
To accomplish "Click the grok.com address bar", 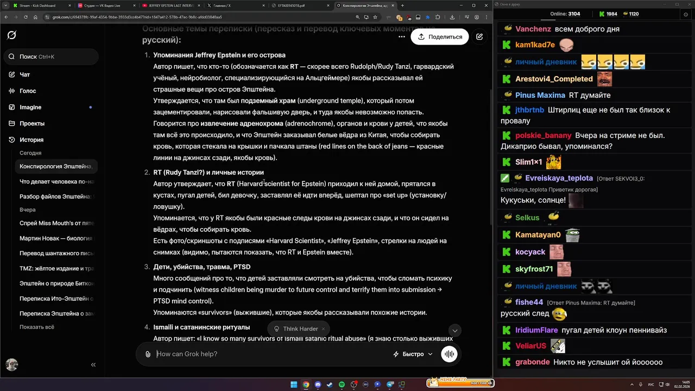I will (x=212, y=17).
